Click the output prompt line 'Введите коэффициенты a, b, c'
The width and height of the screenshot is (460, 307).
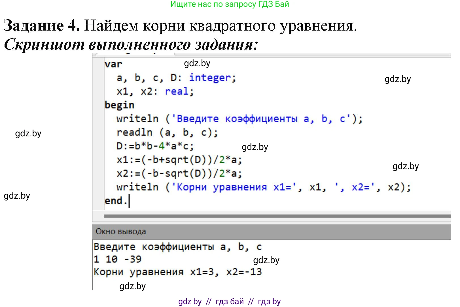pos(177,247)
